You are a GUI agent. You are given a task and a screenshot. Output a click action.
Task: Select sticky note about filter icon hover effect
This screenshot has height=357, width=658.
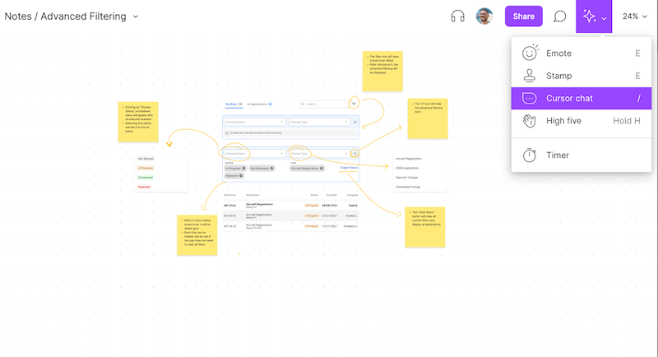pos(382,72)
